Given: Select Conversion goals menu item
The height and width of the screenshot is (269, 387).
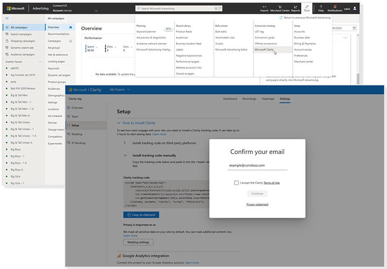Looking at the screenshot, I should tap(265, 38).
